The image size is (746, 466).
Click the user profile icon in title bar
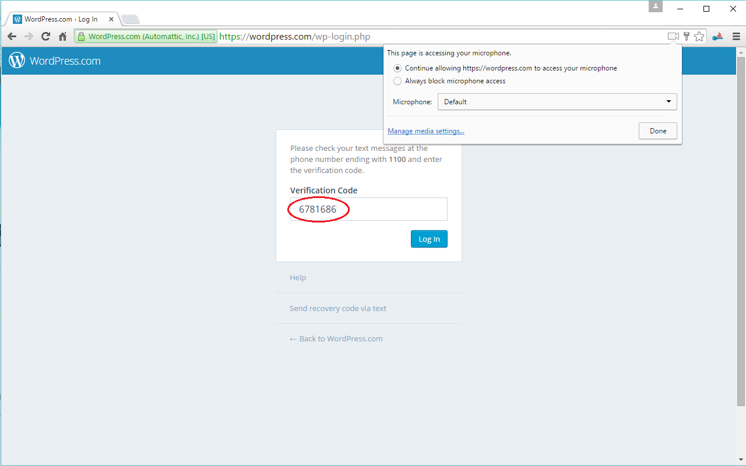pyautogui.click(x=656, y=6)
